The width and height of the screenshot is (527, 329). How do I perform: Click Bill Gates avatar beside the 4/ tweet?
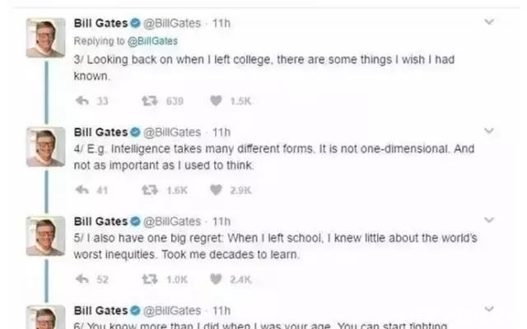(45, 146)
